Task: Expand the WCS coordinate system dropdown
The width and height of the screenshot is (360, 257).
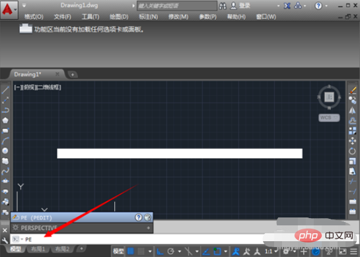Action: coord(336,117)
